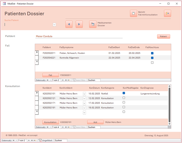The height and width of the screenshot is (143, 182).
Task: Click the Bericht Fall mit Konsultation report icon
Action: point(133,13)
